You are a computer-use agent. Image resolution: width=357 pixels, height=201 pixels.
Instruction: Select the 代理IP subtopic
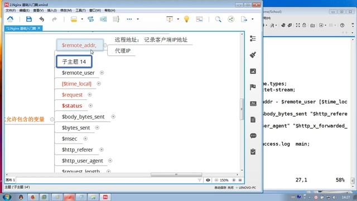(123, 51)
